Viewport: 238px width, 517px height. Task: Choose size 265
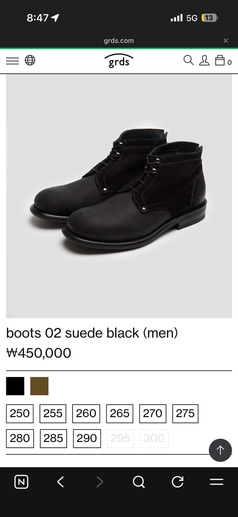[x=120, y=414]
